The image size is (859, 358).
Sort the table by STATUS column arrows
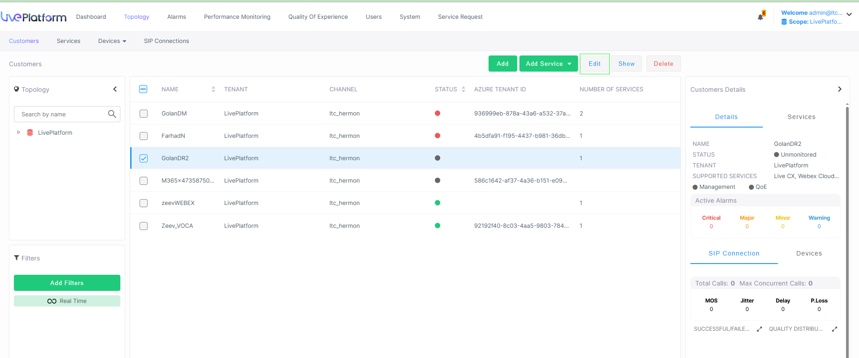coord(464,89)
